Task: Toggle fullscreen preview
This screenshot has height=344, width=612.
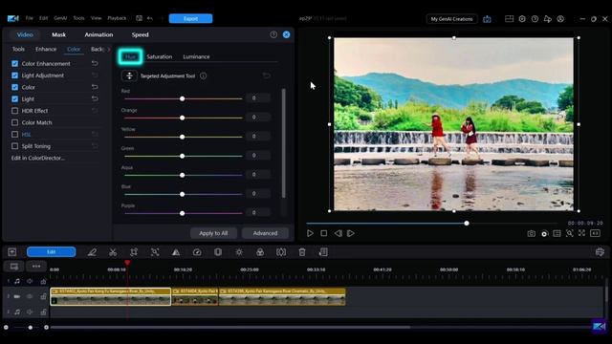Action: coord(582,233)
